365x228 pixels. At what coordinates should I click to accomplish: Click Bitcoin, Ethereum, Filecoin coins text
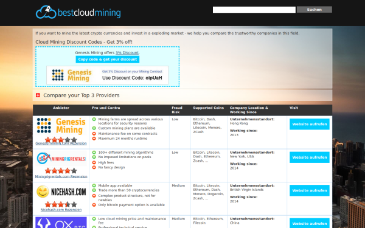(x=208, y=221)
